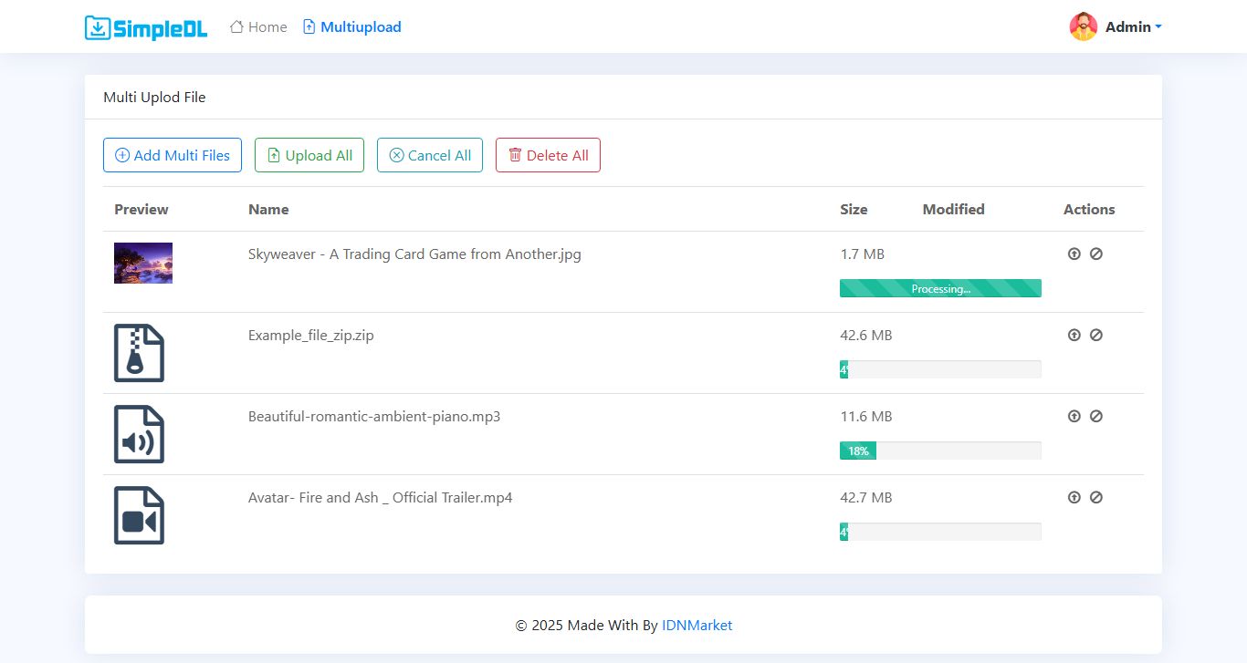
Task: Click the zip file type icon
Action: [x=139, y=353]
